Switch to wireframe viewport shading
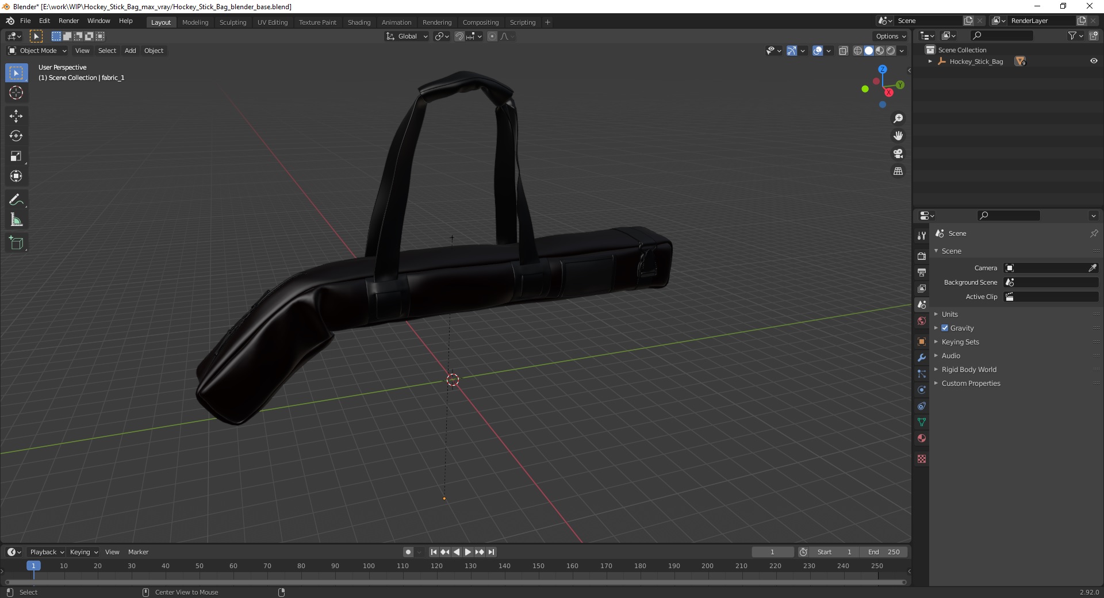This screenshot has height=598, width=1104. coord(858,51)
